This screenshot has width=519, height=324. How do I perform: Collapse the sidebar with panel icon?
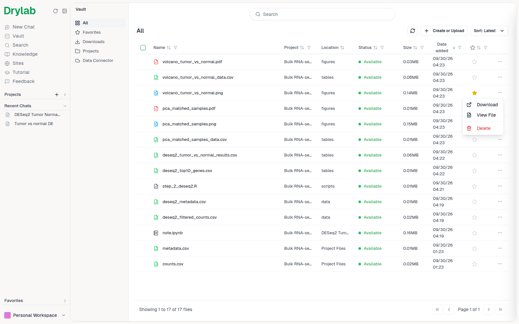tap(65, 11)
